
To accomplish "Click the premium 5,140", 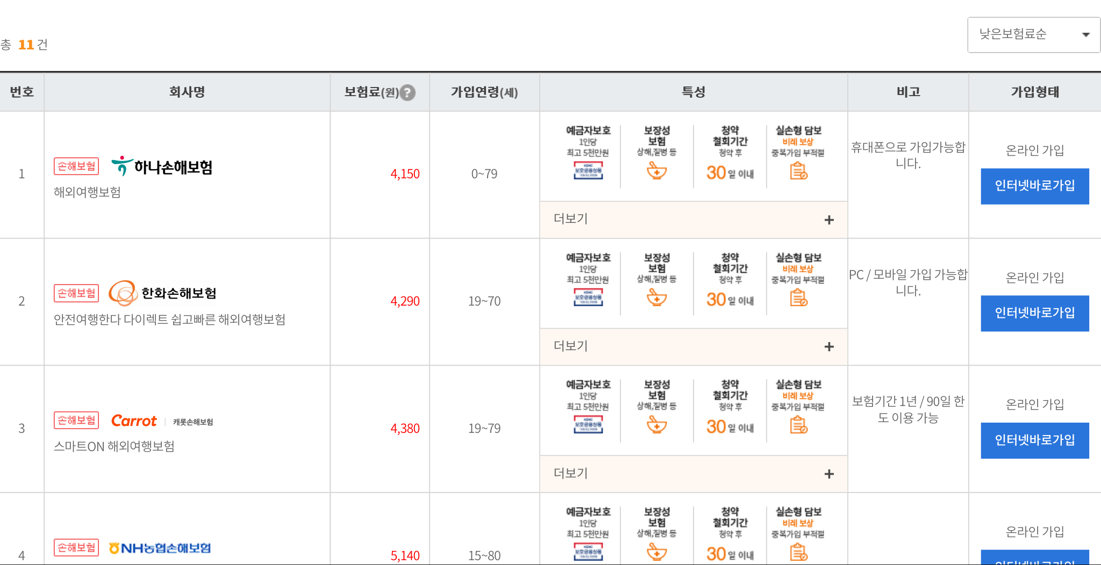I will point(405,556).
